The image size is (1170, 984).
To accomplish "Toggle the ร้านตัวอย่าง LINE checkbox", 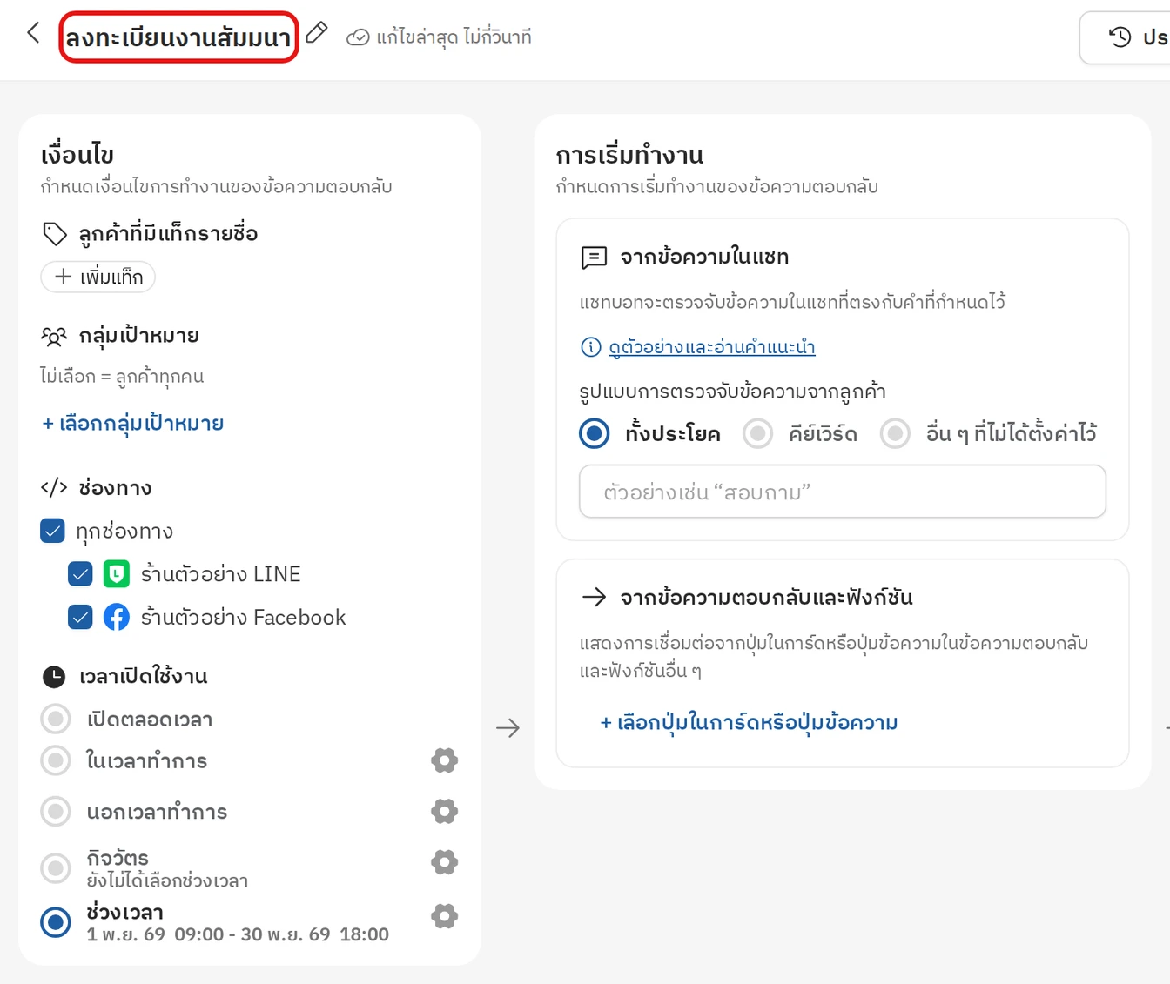I will (x=80, y=574).
